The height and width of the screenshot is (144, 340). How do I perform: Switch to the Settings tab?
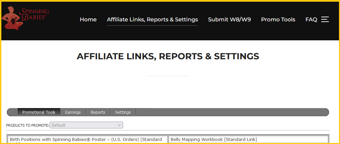coord(123,112)
